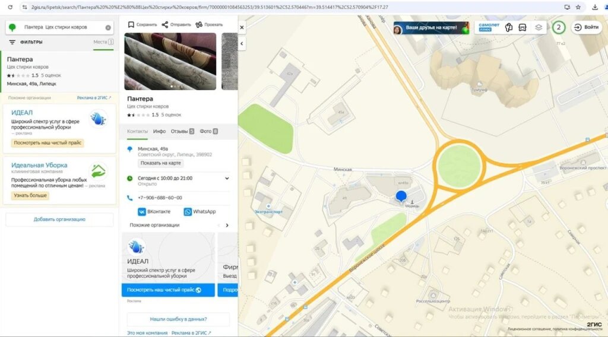The image size is (608, 337).
Task: Click the Похожие организации heading in card
Action: (154, 225)
